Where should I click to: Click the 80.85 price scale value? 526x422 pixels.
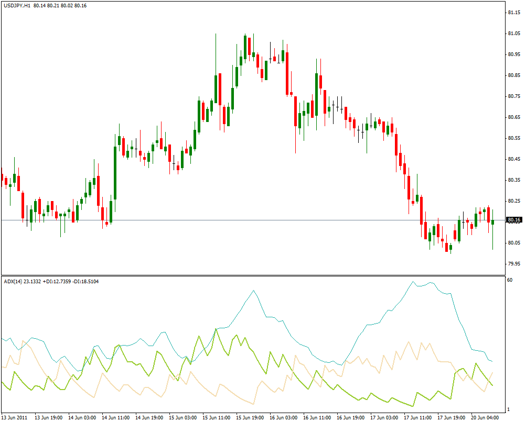[514, 75]
